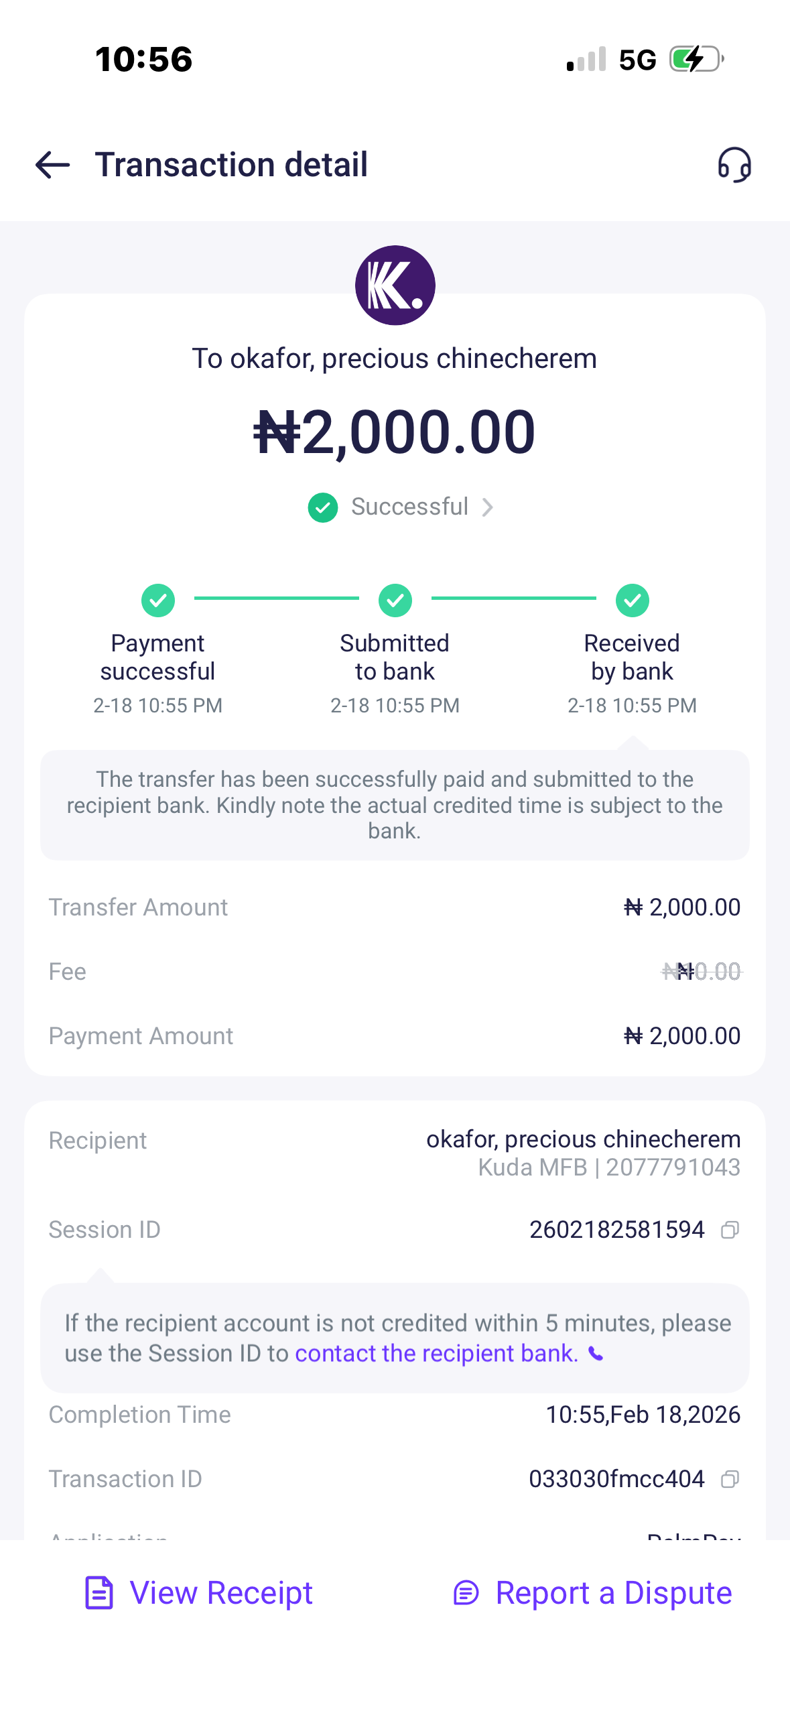790x1713 pixels.
Task: Copy the Session ID value
Action: point(730,1230)
